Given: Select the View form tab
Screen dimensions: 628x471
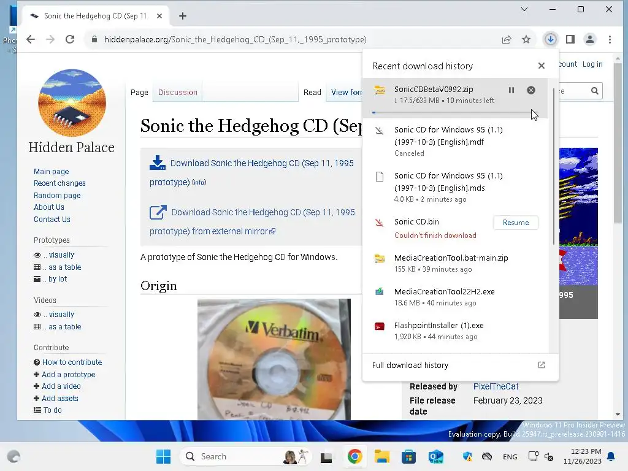Looking at the screenshot, I should click(347, 93).
